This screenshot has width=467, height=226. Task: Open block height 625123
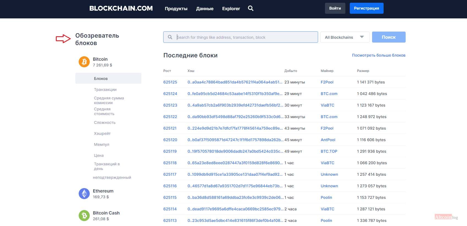pos(170,105)
